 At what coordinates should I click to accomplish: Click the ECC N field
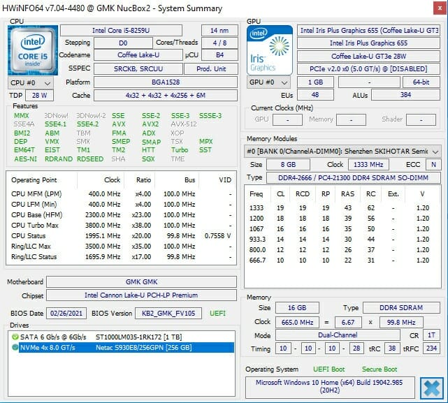(x=433, y=165)
